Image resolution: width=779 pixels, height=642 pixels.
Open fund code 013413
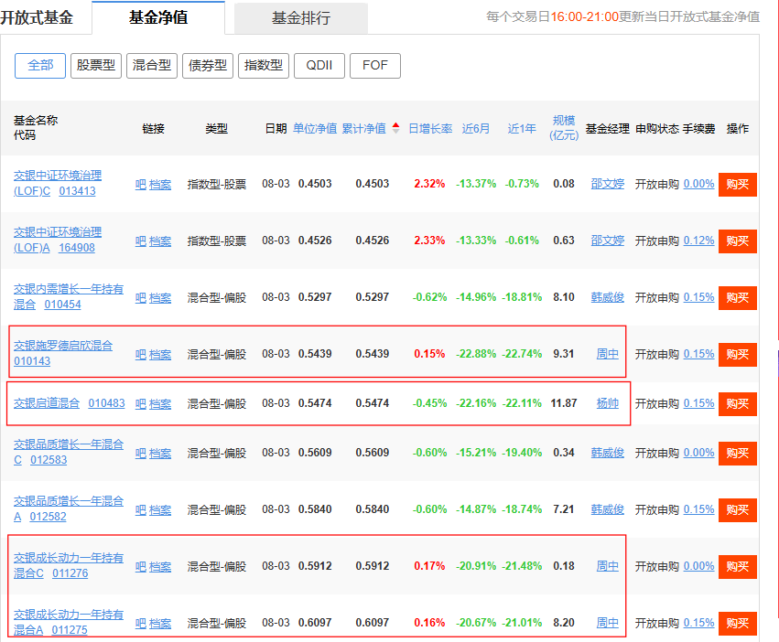tap(78, 191)
